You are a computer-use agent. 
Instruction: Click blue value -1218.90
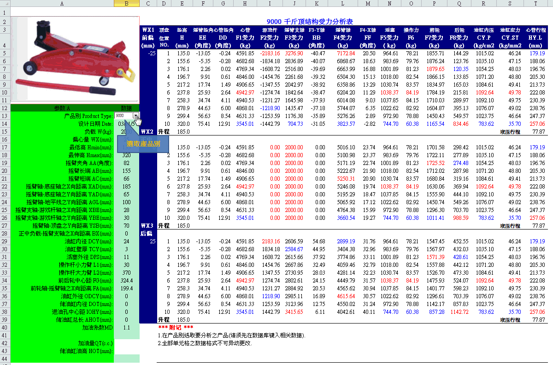point(270,108)
